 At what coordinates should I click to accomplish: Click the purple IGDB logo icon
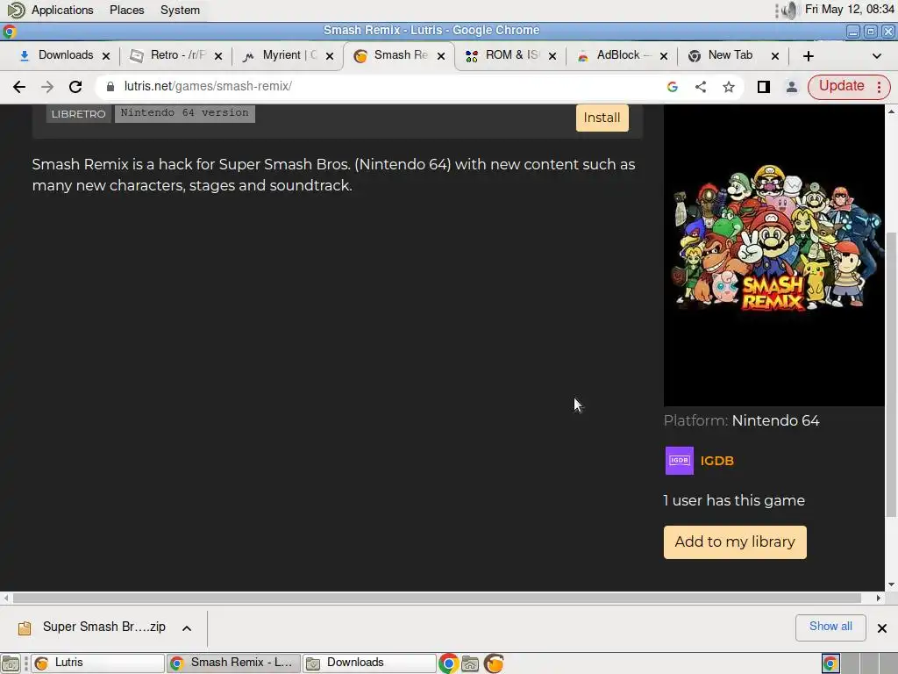coord(680,461)
